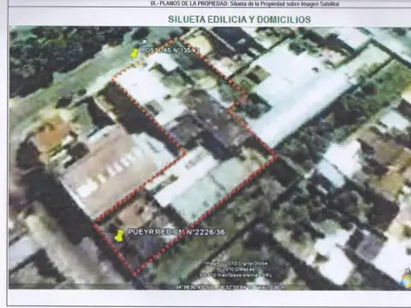Image resolution: width=411 pixels, height=308 pixels.
Task: Click the yellow pushpin beside Pueyrredon label
Action: (x=119, y=236)
